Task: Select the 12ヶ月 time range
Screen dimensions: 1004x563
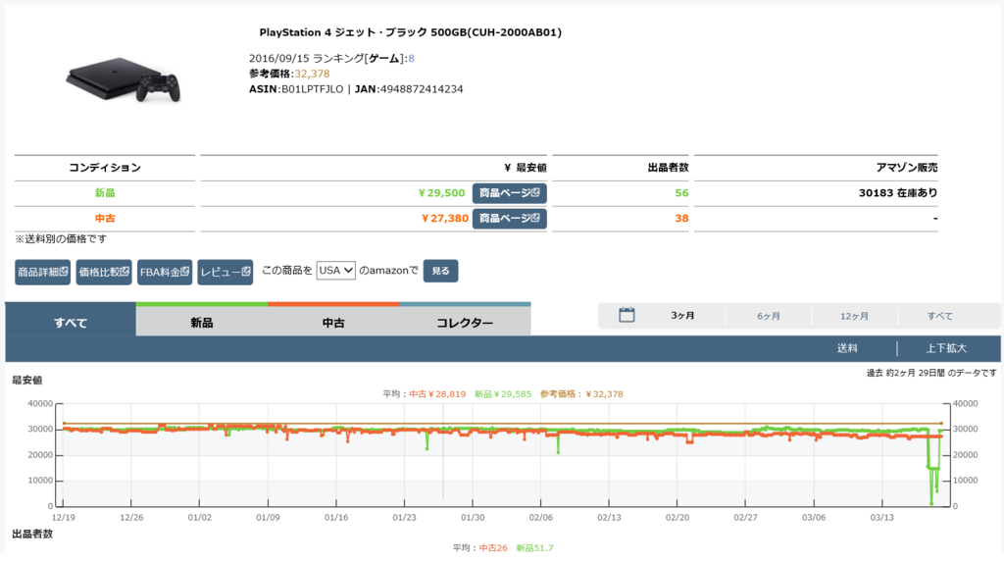Action: tap(854, 316)
